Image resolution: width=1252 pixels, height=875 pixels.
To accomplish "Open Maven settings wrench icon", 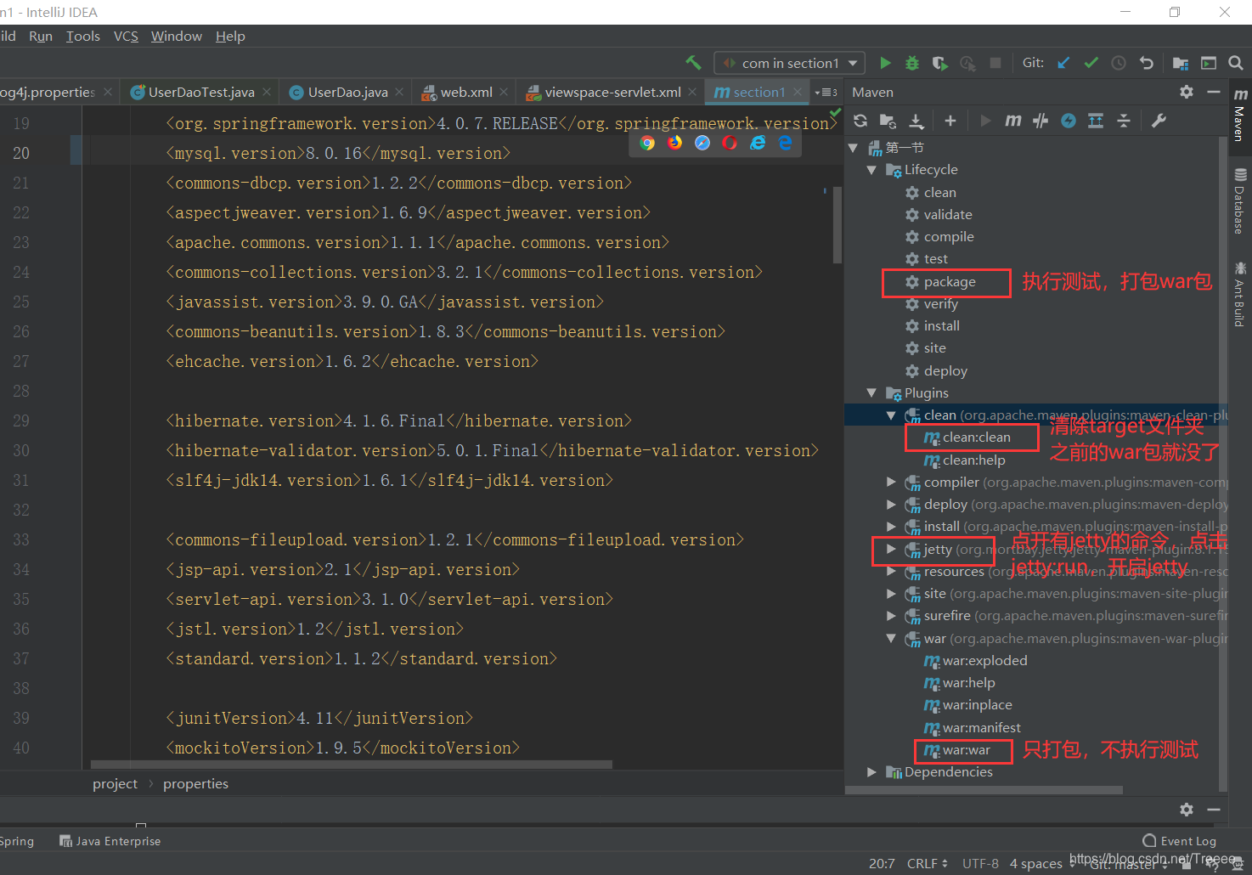I will (x=1159, y=121).
